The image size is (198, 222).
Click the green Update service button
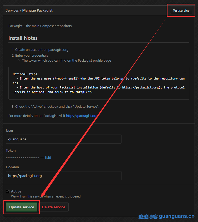[22, 207]
